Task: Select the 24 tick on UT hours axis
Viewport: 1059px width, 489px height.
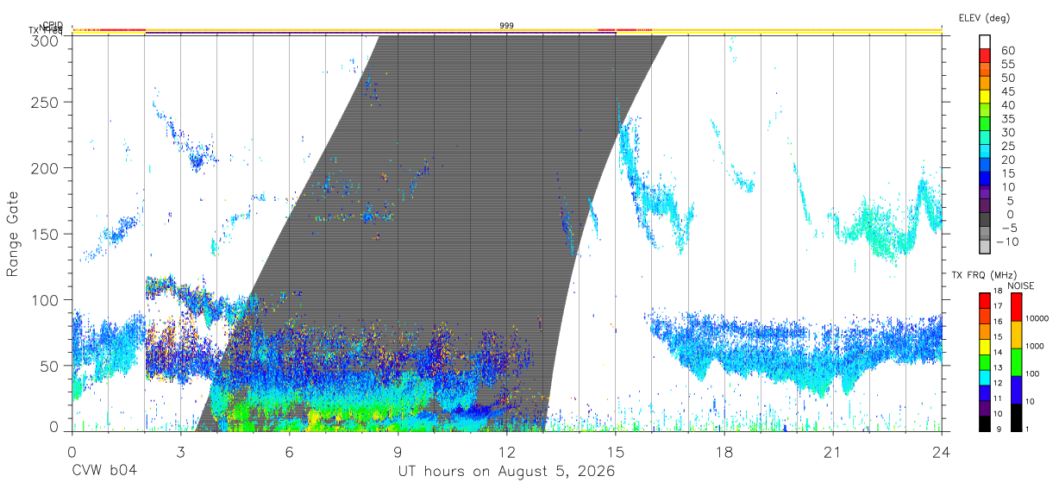Action: click(x=941, y=451)
